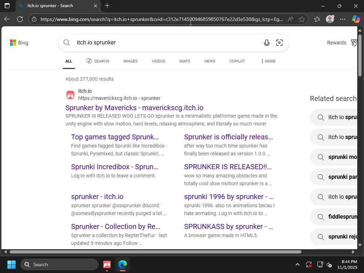The width and height of the screenshot is (364, 273).
Task: Click the browser address bar URL
Action: (x=162, y=19)
